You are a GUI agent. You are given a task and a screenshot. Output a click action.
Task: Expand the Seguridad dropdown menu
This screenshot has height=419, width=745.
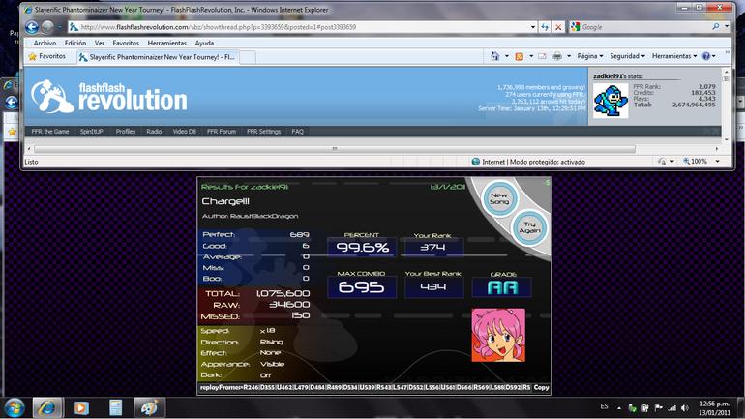coord(627,56)
